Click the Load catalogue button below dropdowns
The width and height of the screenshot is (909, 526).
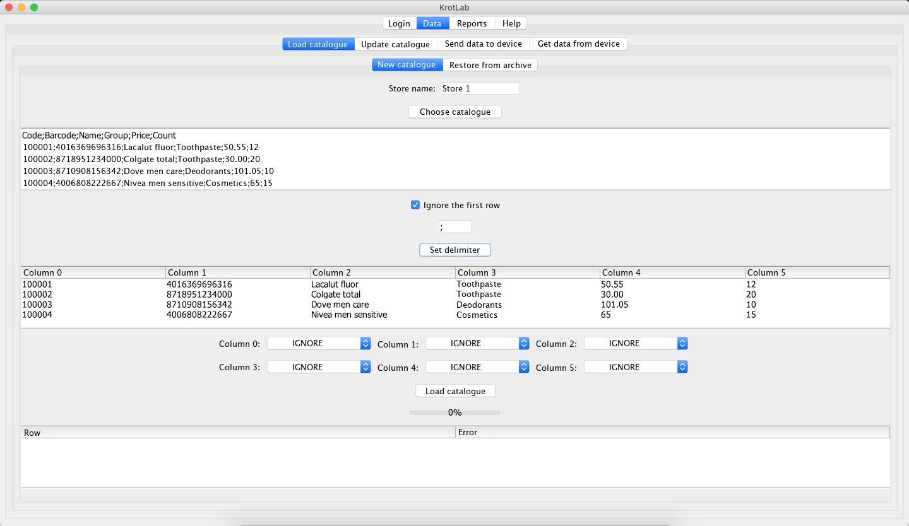tap(455, 391)
